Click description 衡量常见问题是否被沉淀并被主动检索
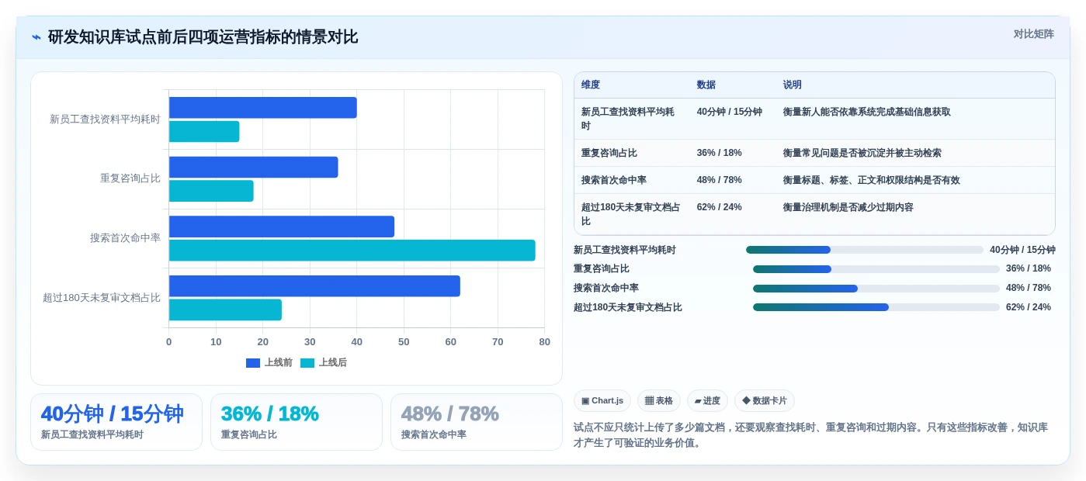This screenshot has width=1086, height=481. (x=862, y=153)
